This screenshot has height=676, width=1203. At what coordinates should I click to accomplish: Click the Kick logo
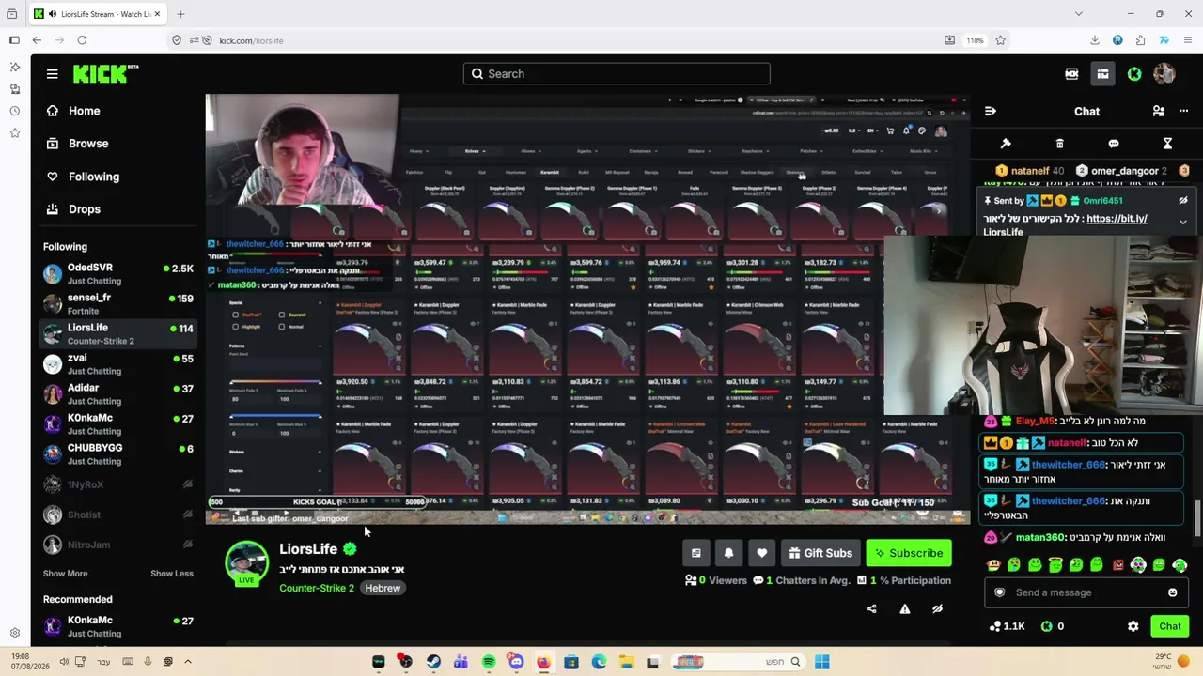(105, 74)
